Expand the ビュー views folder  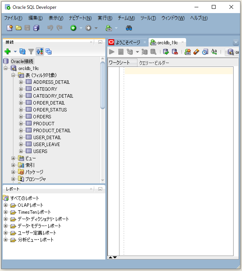13,158
